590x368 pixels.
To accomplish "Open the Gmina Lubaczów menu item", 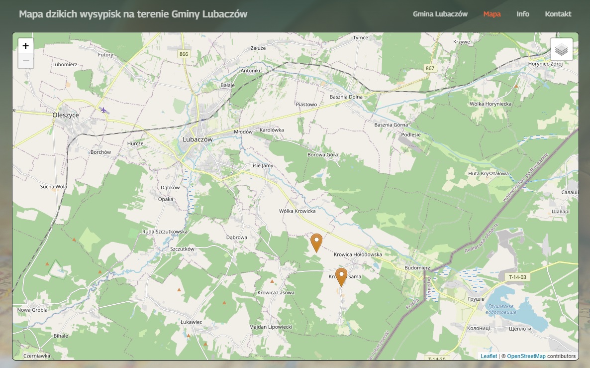I will pos(440,14).
